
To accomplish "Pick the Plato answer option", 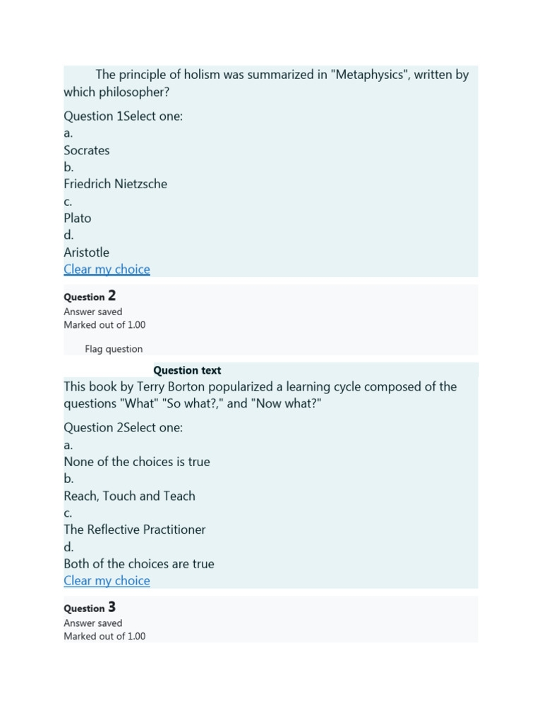I will pos(78,218).
